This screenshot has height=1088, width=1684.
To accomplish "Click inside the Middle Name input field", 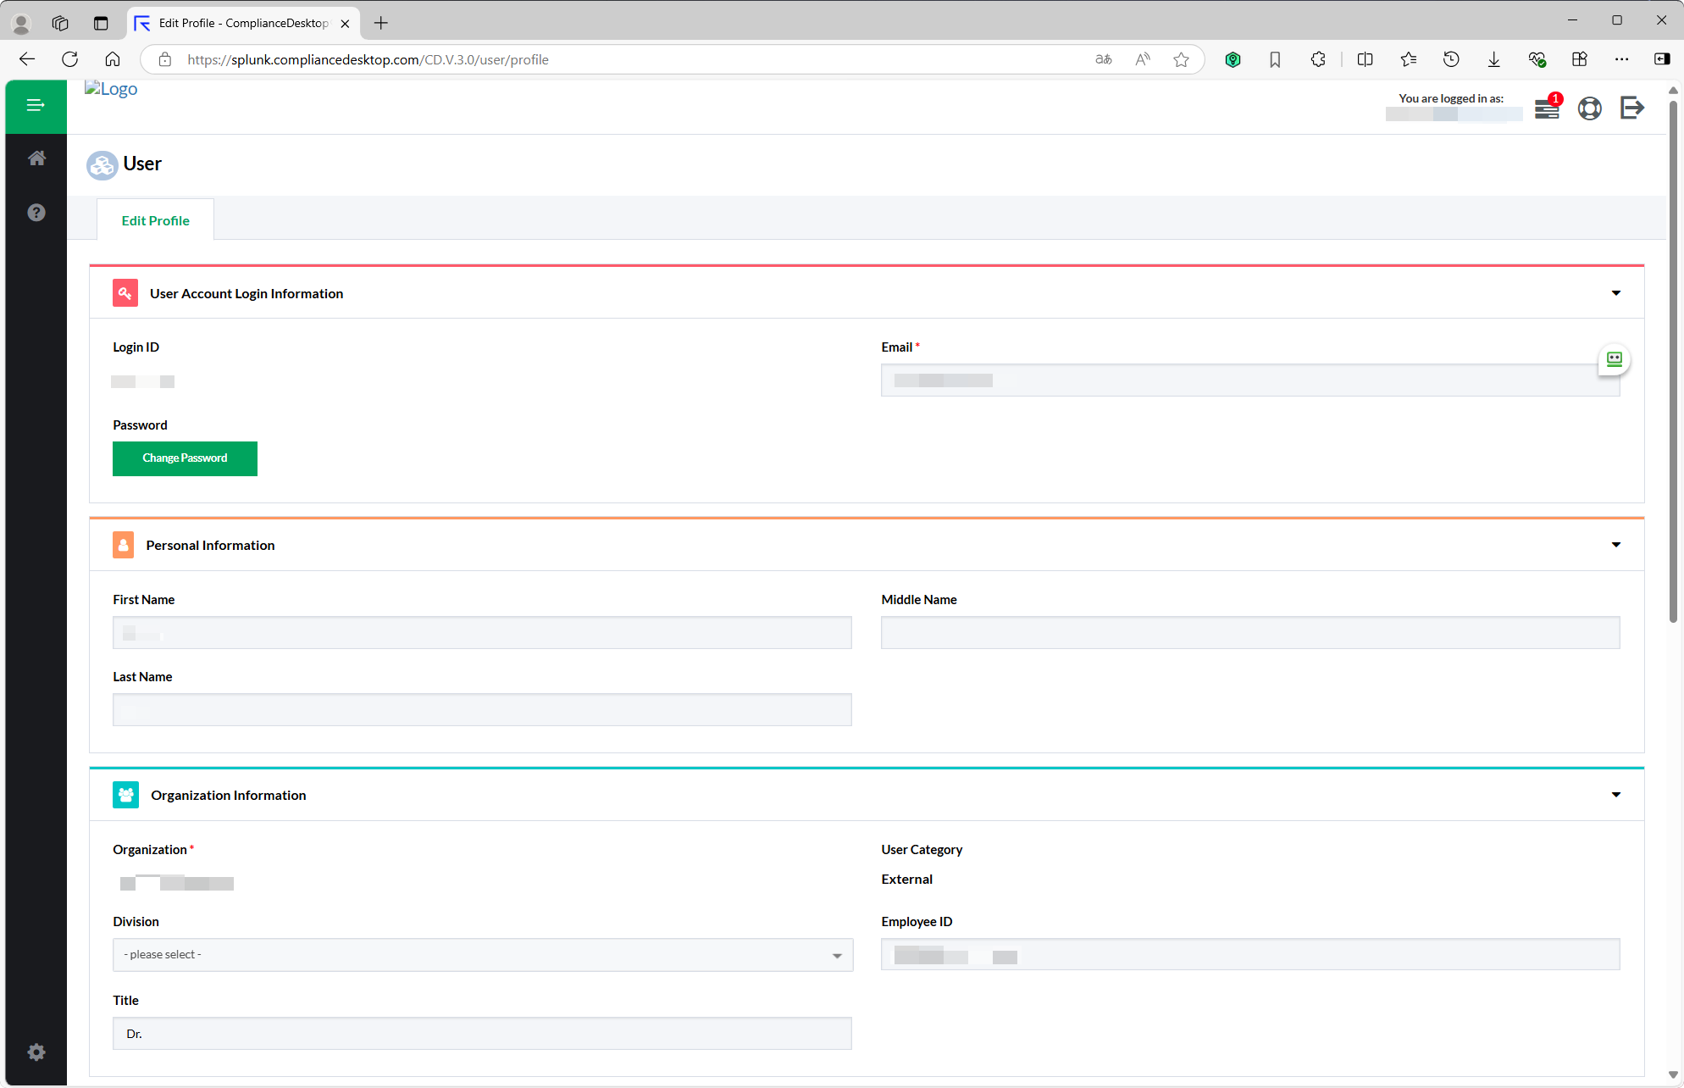I will 1250,632.
